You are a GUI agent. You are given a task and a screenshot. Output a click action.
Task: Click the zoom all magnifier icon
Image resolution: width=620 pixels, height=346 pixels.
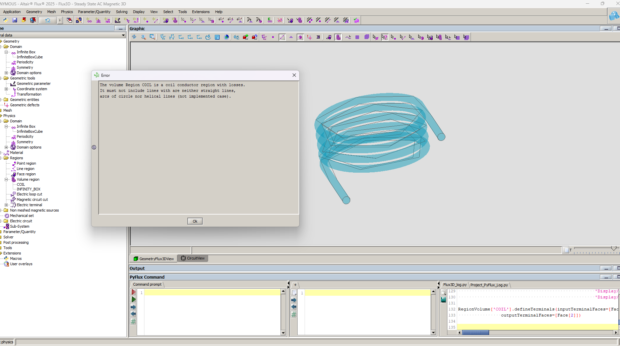143,37
